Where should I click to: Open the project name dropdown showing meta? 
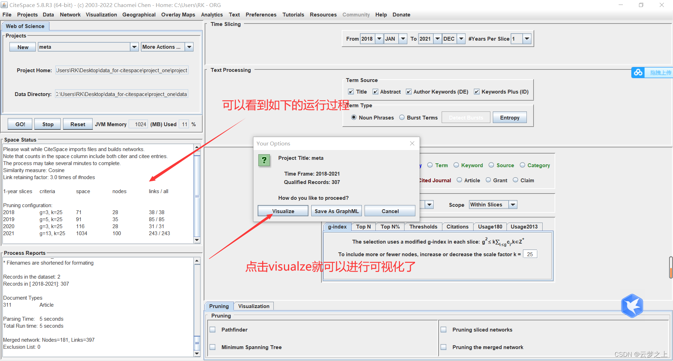point(134,47)
